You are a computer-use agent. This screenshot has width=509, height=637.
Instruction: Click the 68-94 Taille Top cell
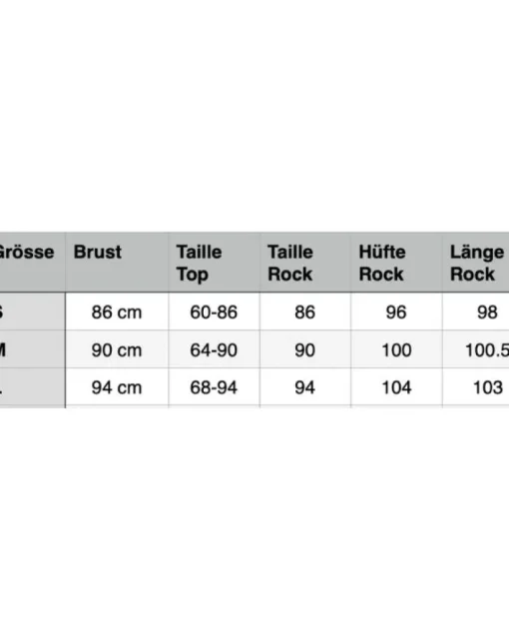point(215,386)
